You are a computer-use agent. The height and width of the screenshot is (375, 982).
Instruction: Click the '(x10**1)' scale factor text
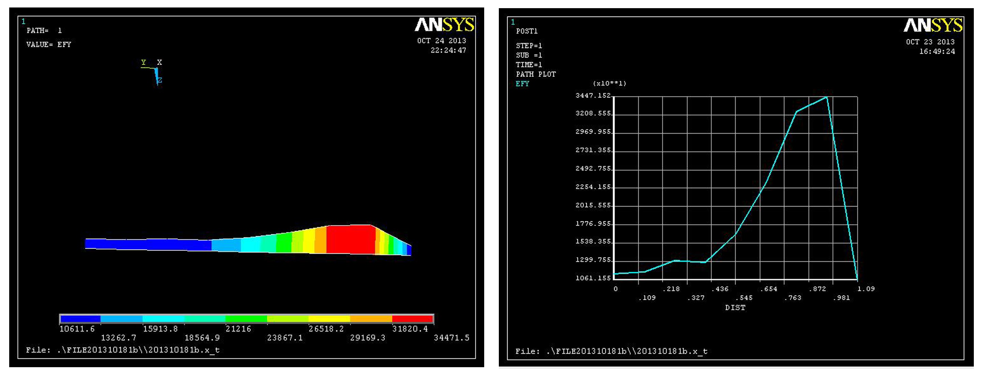(x=610, y=84)
